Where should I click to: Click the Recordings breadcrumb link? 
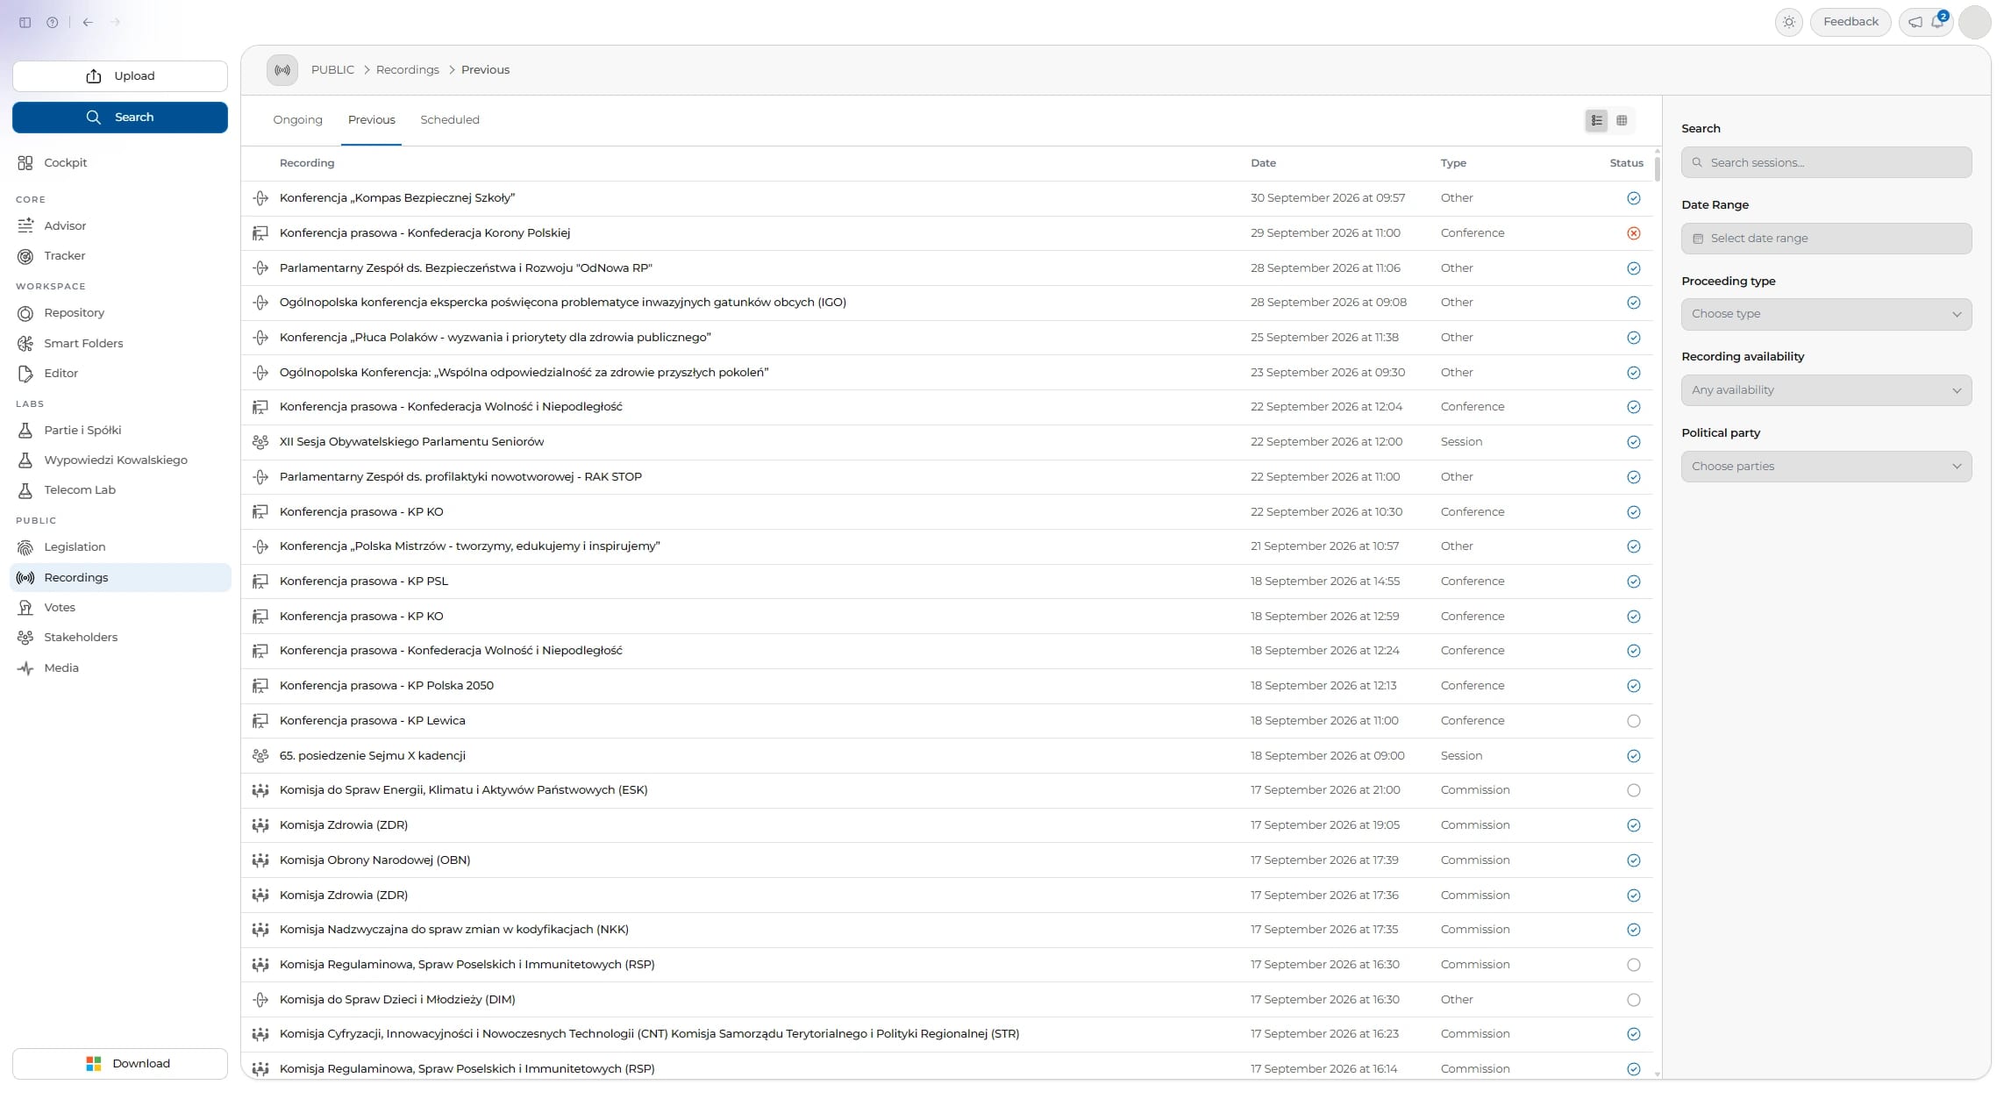point(408,70)
